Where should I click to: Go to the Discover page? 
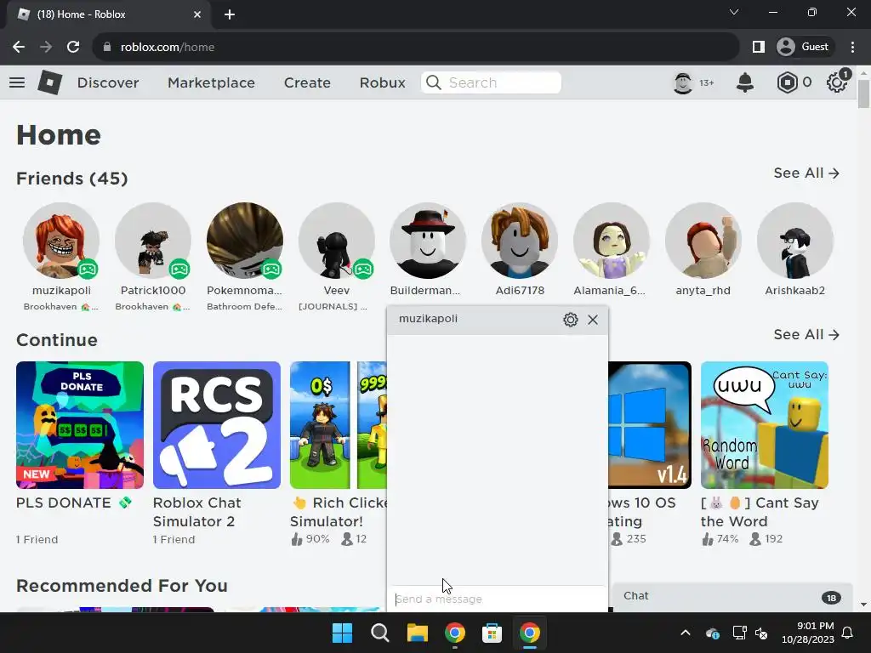(x=108, y=82)
